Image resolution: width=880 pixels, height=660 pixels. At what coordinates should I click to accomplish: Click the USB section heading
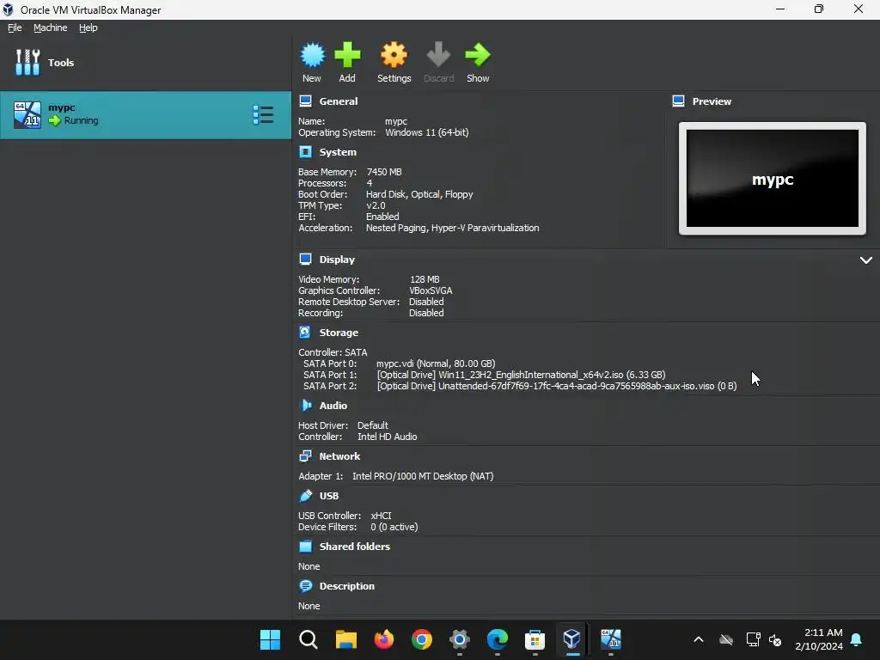tap(329, 496)
